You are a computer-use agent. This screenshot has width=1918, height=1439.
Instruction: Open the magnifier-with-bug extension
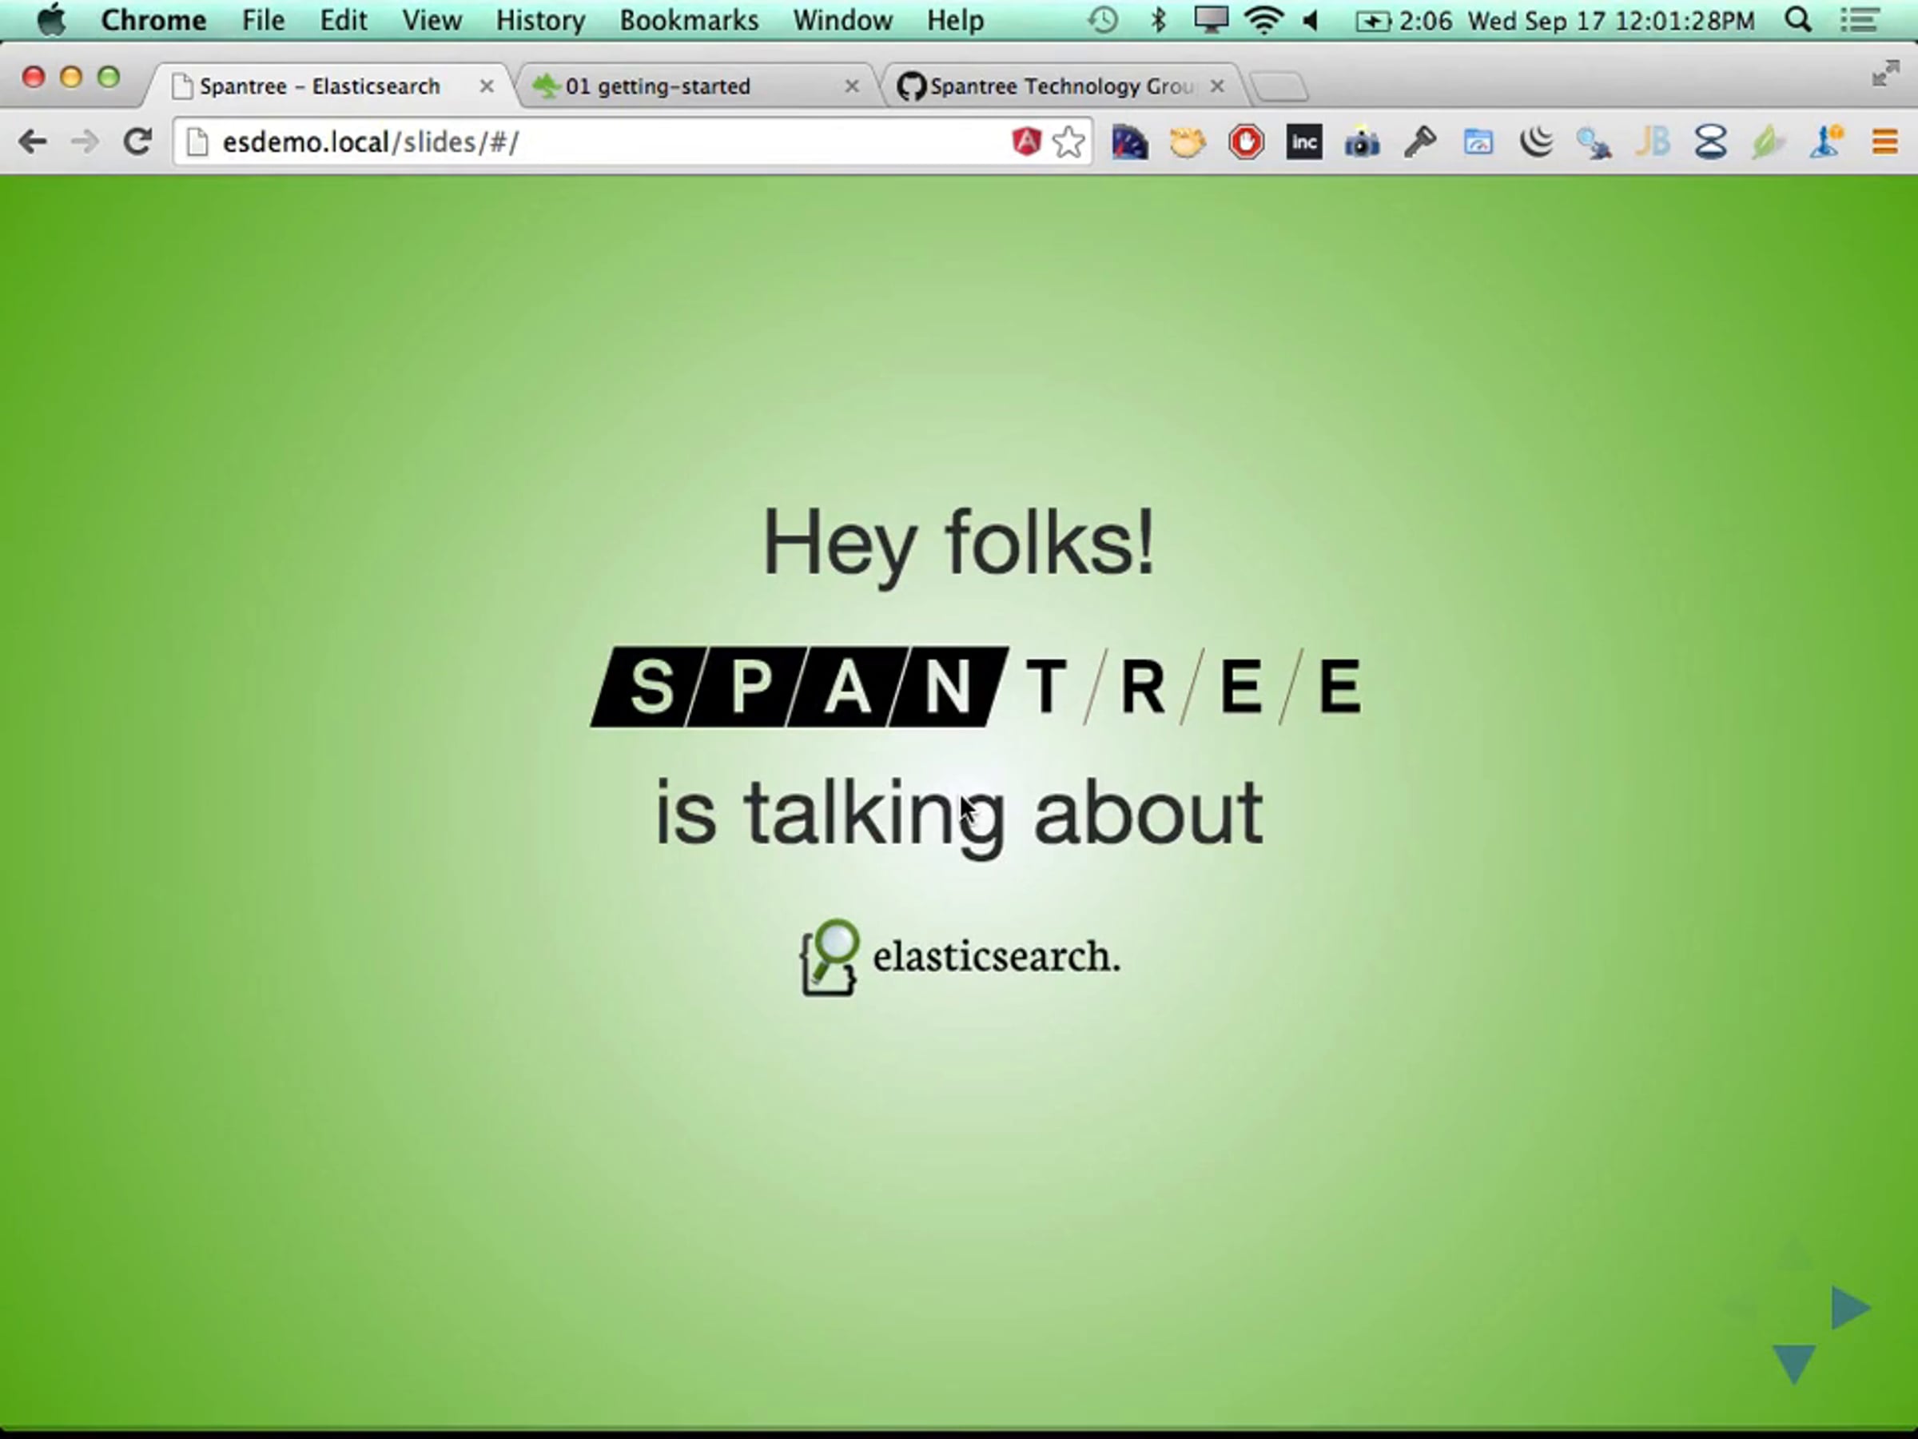(1594, 142)
